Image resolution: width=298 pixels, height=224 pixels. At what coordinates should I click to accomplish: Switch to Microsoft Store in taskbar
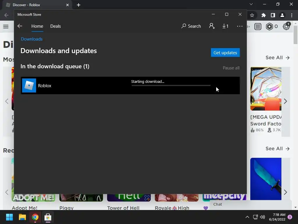[48, 217]
